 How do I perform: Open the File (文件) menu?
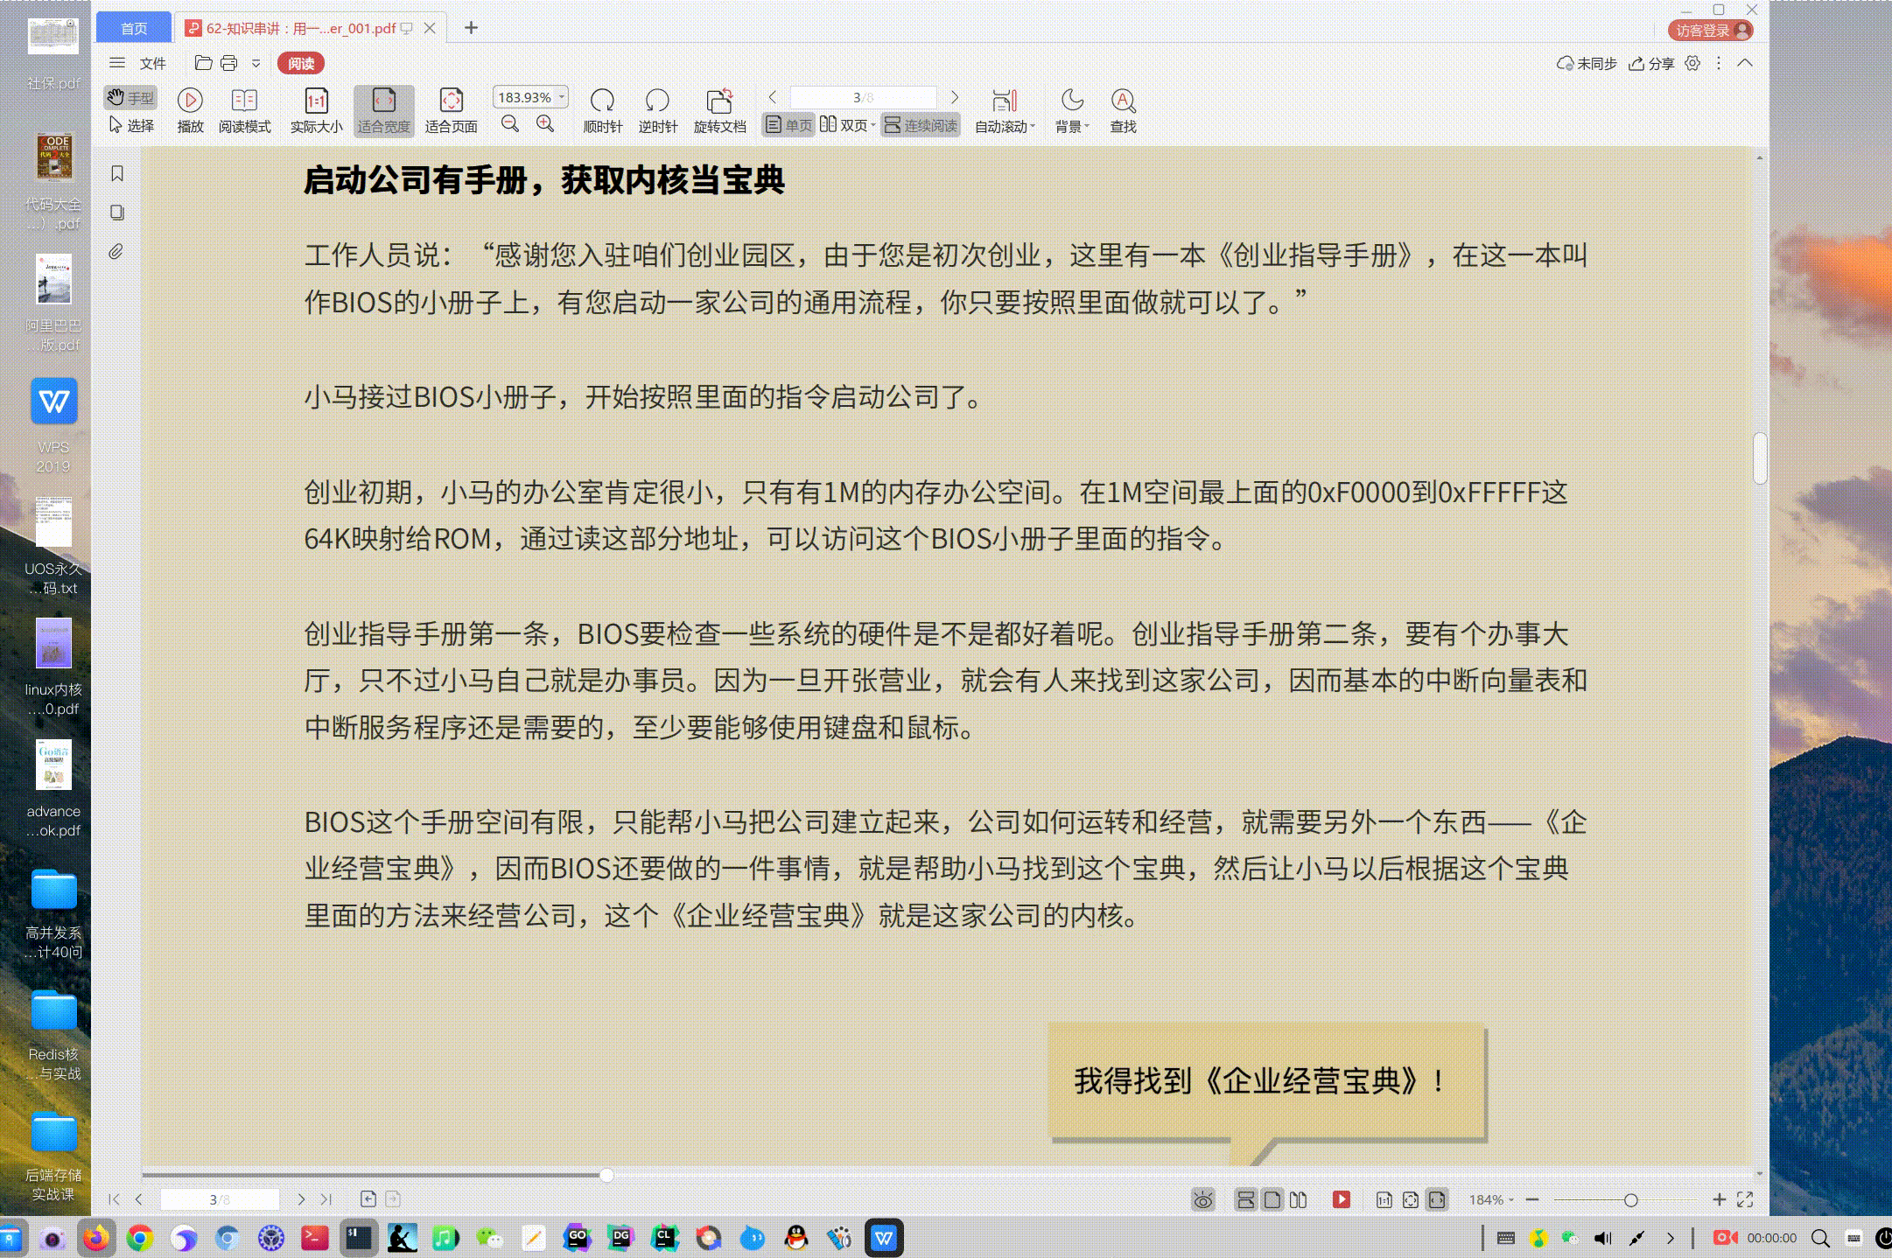click(x=152, y=63)
